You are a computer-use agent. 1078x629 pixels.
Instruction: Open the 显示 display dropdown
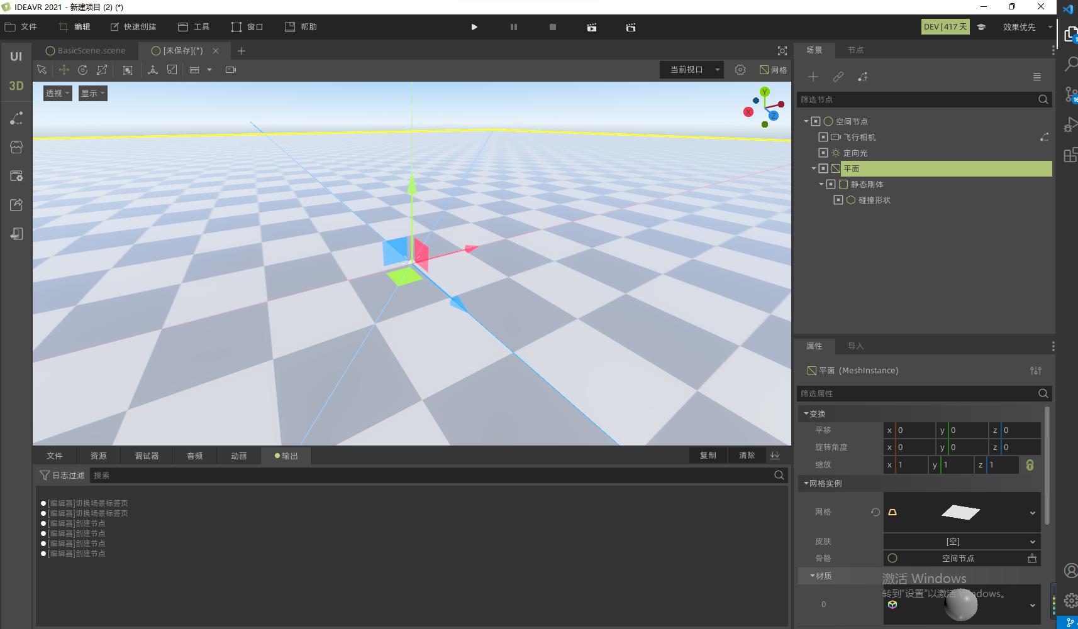click(93, 93)
